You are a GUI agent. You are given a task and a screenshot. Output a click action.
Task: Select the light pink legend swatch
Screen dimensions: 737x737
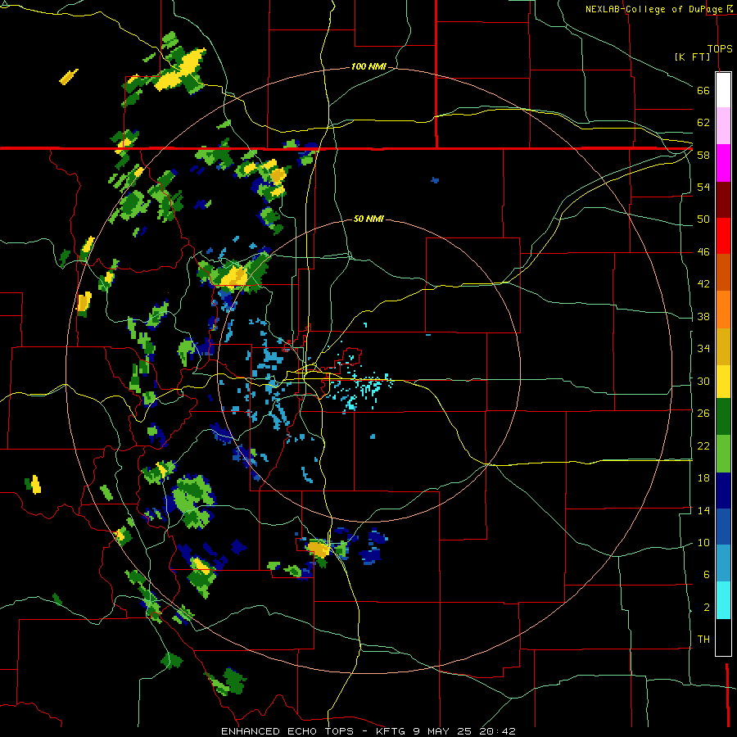(723, 125)
